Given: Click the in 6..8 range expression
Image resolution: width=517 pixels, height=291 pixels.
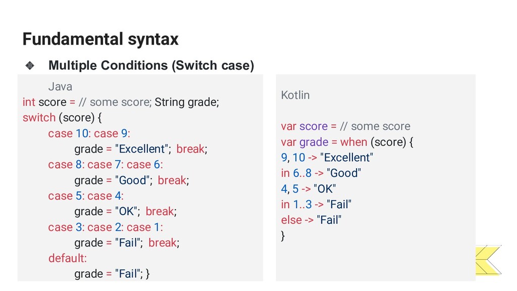Looking at the screenshot, I should pyautogui.click(x=296, y=173).
